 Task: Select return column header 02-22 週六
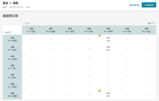click(x=89, y=30)
